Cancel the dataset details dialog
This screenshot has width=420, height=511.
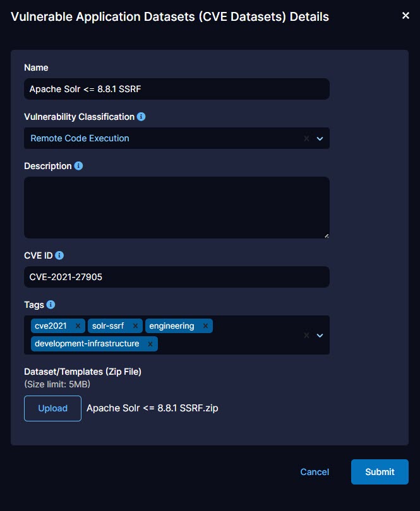pyautogui.click(x=315, y=472)
